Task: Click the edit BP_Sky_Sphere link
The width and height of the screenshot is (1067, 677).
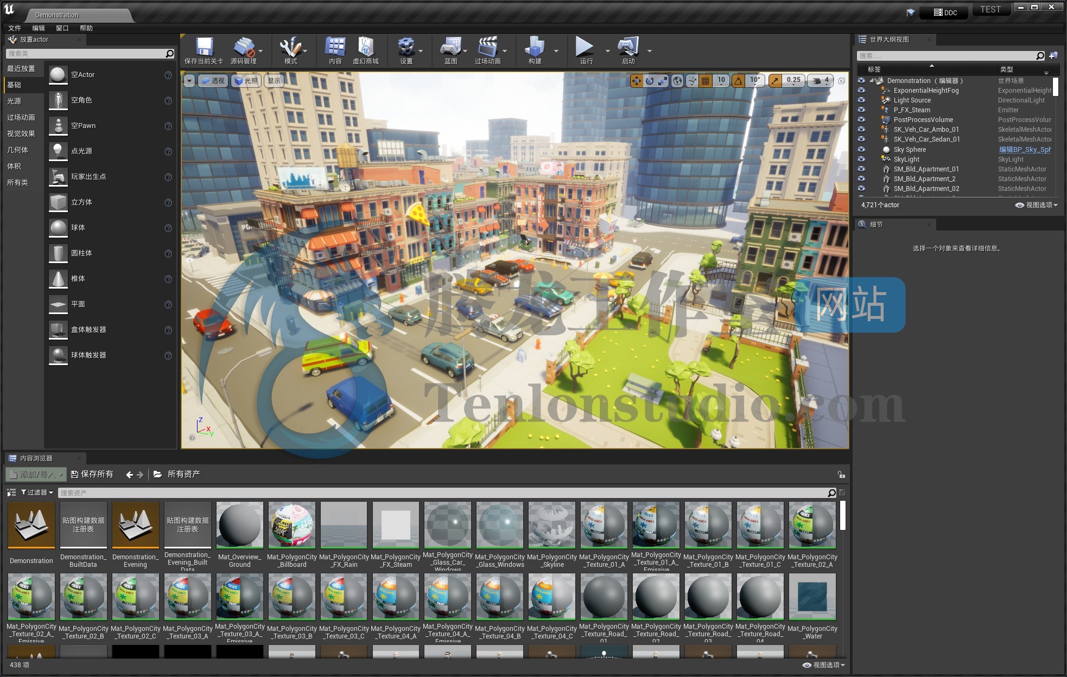Action: 1025,150
